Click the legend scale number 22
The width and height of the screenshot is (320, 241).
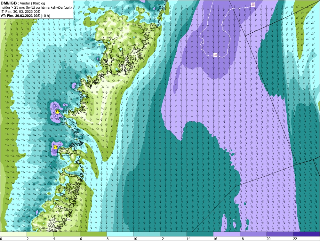(295, 239)
